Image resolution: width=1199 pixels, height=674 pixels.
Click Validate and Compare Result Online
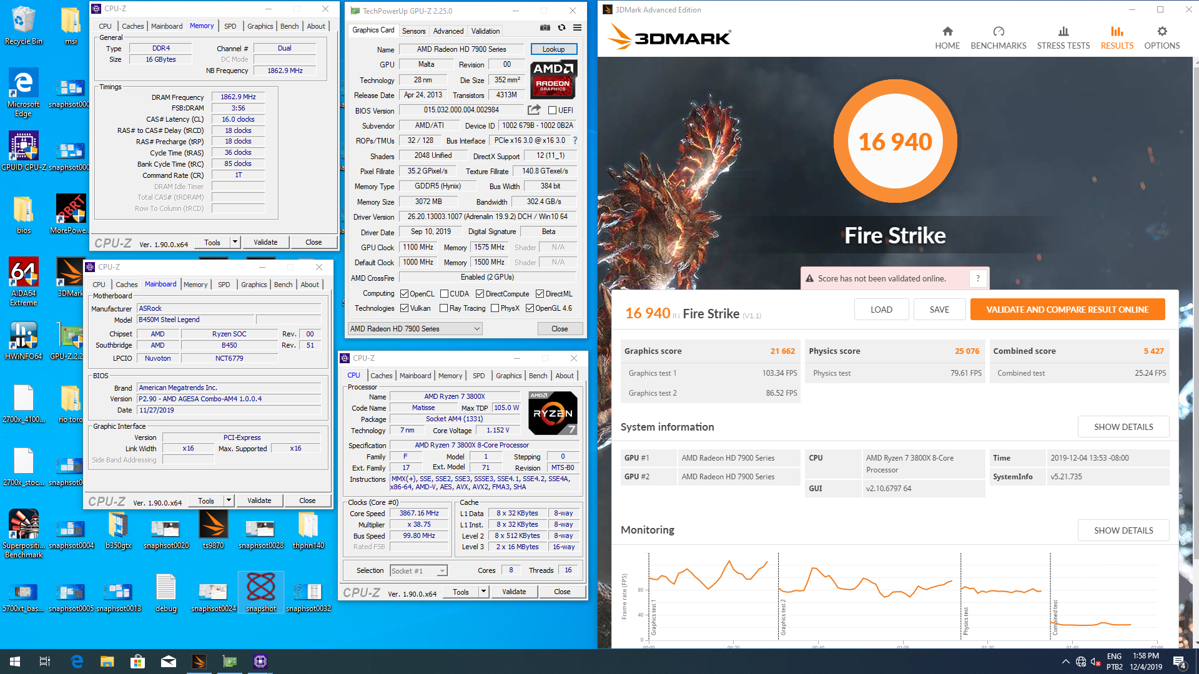click(1067, 310)
